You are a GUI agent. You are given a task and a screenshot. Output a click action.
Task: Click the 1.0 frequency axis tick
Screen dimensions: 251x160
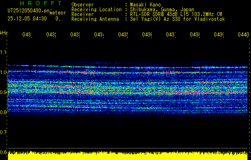tap(4, 72)
